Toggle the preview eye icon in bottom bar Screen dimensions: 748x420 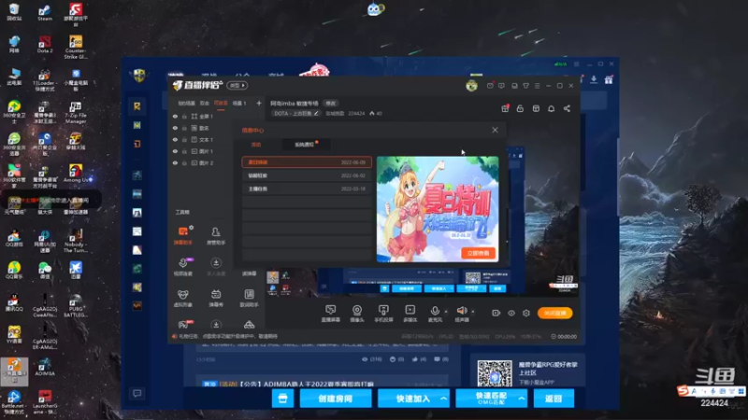(x=511, y=313)
